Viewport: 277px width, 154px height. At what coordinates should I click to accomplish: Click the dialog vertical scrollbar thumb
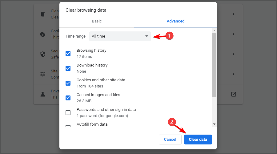click(214, 65)
